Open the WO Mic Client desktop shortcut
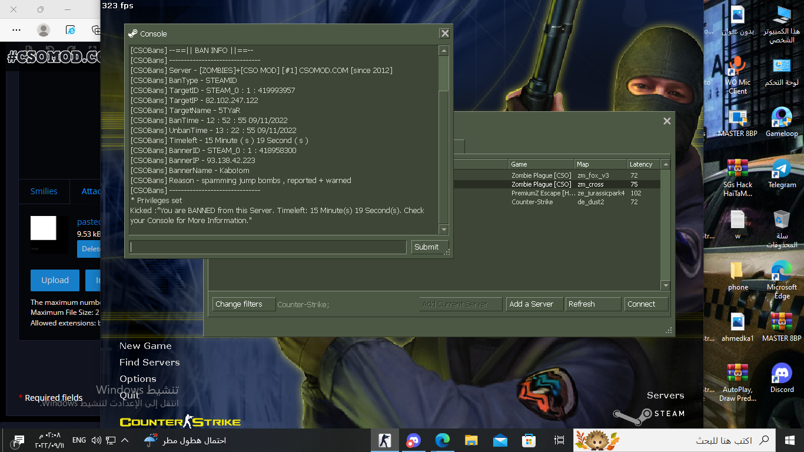The height and width of the screenshot is (452, 804). tap(737, 75)
